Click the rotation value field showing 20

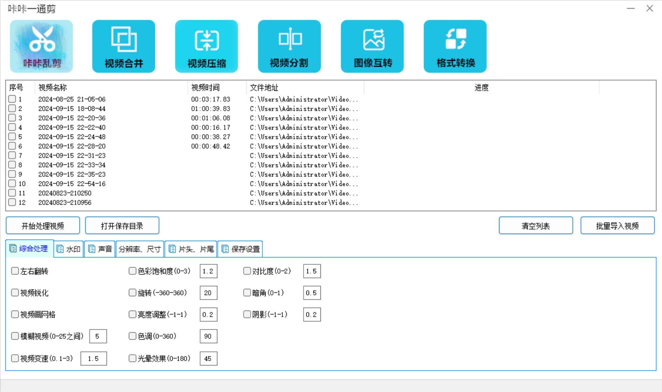pyautogui.click(x=208, y=293)
